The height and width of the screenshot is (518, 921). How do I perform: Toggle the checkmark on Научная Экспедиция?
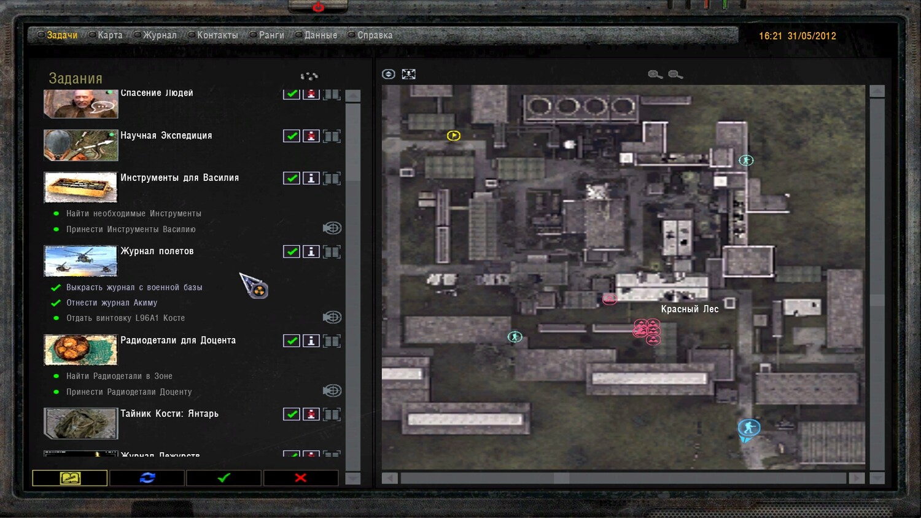(x=292, y=136)
